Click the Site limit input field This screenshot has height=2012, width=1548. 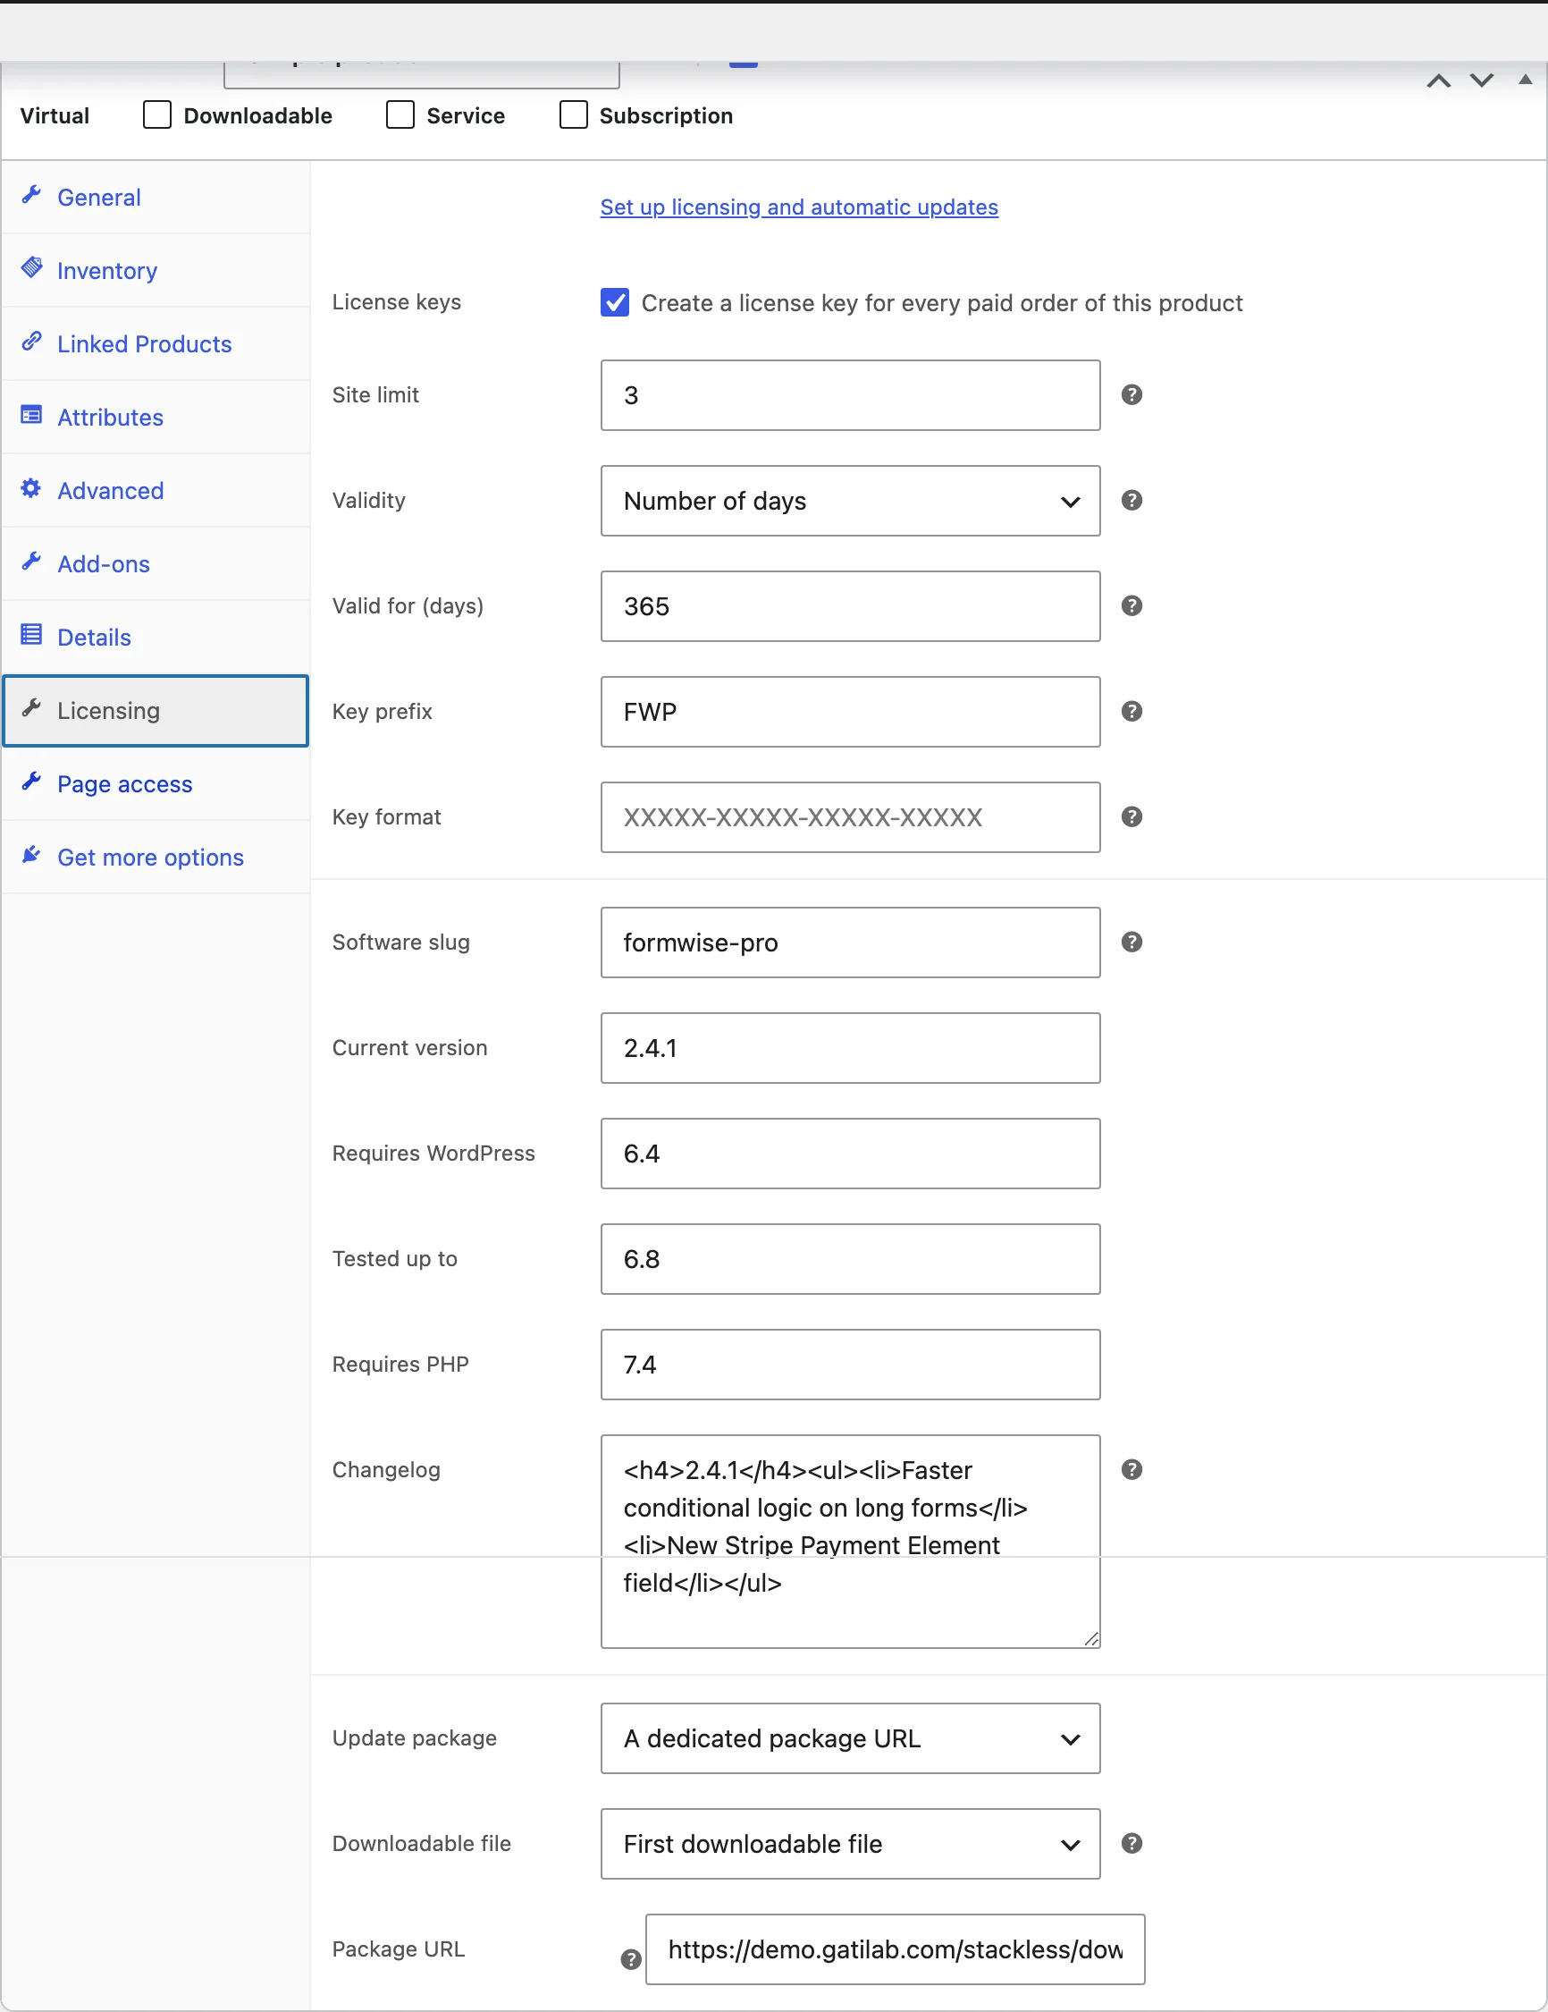[850, 395]
